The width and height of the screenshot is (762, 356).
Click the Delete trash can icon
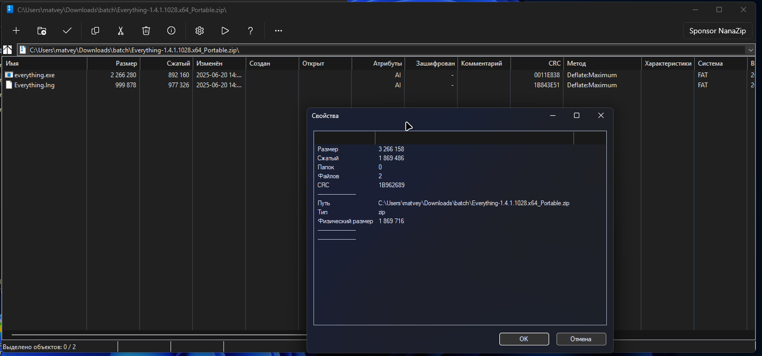(146, 31)
